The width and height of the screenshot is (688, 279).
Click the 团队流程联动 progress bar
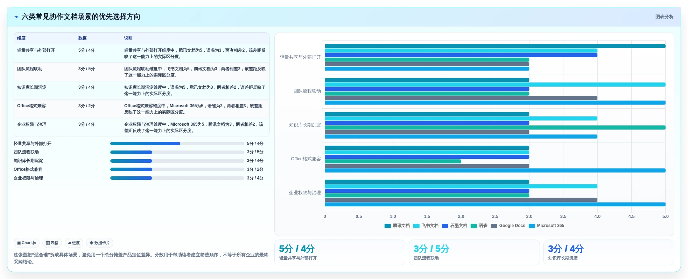tap(177, 152)
